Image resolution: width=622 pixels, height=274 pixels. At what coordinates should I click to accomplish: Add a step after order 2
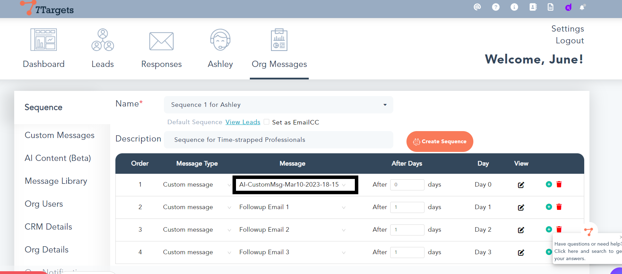(549, 207)
